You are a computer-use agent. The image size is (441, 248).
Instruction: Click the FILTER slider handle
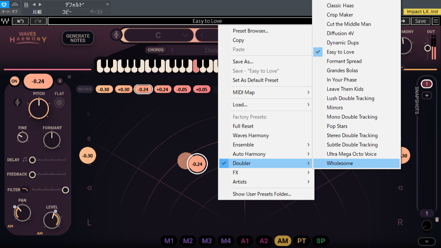pos(65,190)
